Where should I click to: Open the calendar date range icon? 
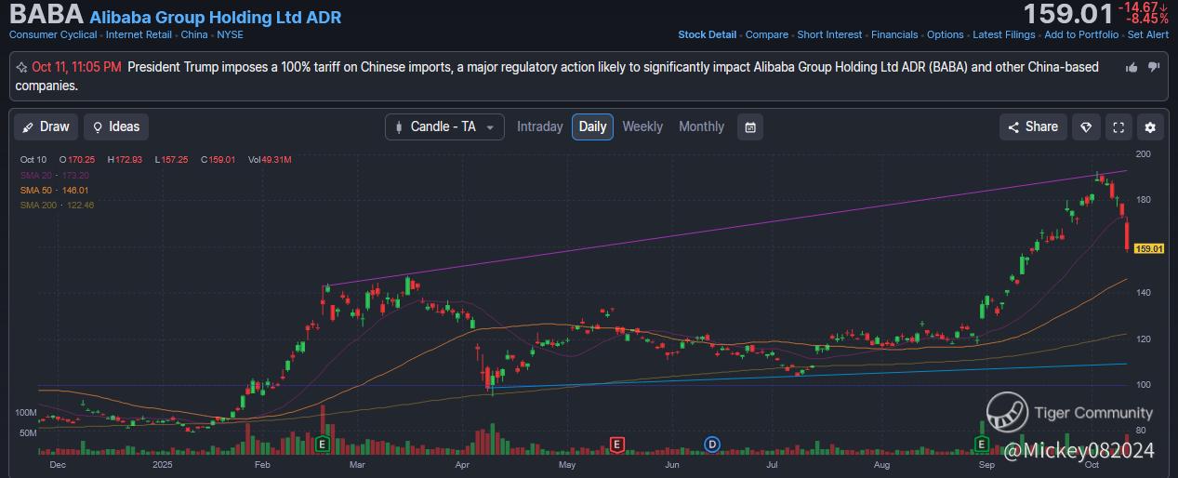click(x=750, y=126)
